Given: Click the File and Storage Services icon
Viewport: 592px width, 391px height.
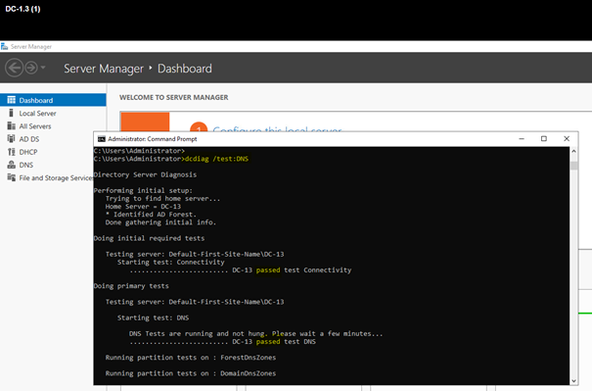Looking at the screenshot, I should click(x=12, y=177).
